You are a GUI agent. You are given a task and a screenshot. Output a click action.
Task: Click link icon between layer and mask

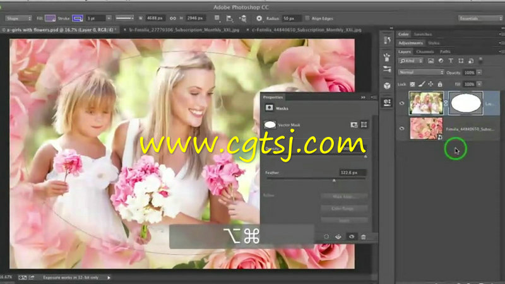click(446, 103)
